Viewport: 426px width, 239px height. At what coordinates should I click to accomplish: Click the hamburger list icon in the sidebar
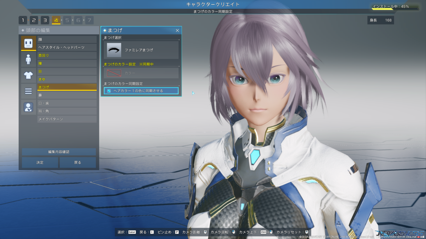pyautogui.click(x=28, y=91)
